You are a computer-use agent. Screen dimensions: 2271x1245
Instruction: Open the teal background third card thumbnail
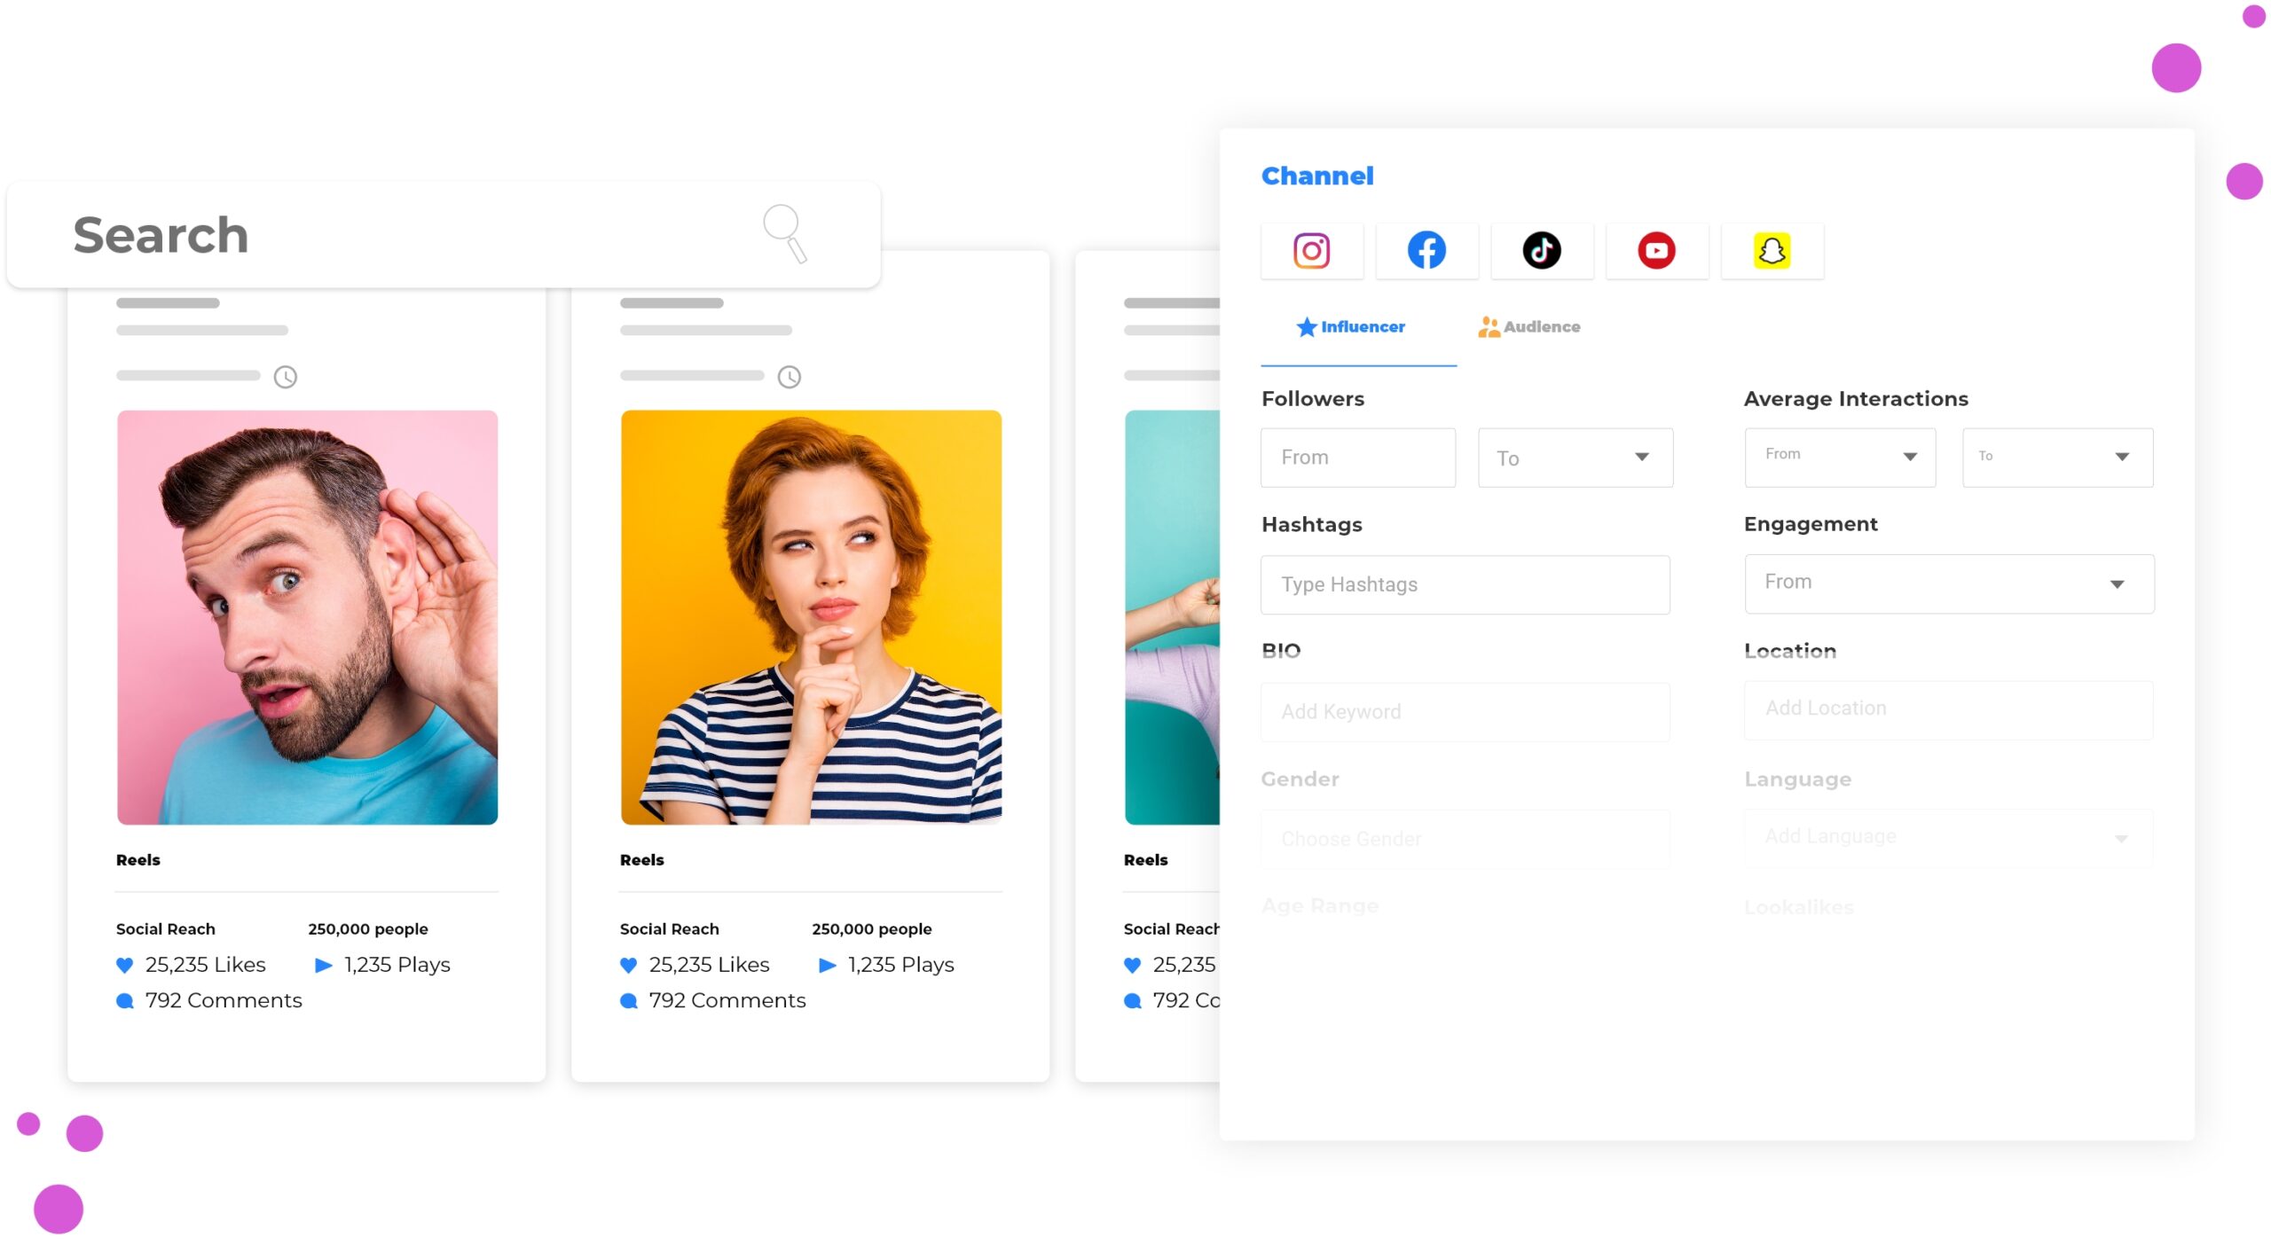pos(1172,617)
